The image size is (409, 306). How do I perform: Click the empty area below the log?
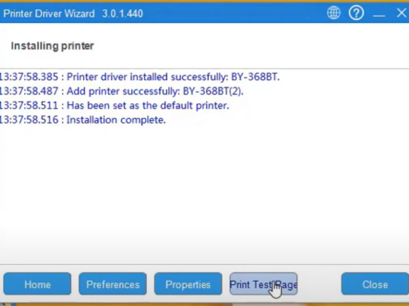click(204, 194)
